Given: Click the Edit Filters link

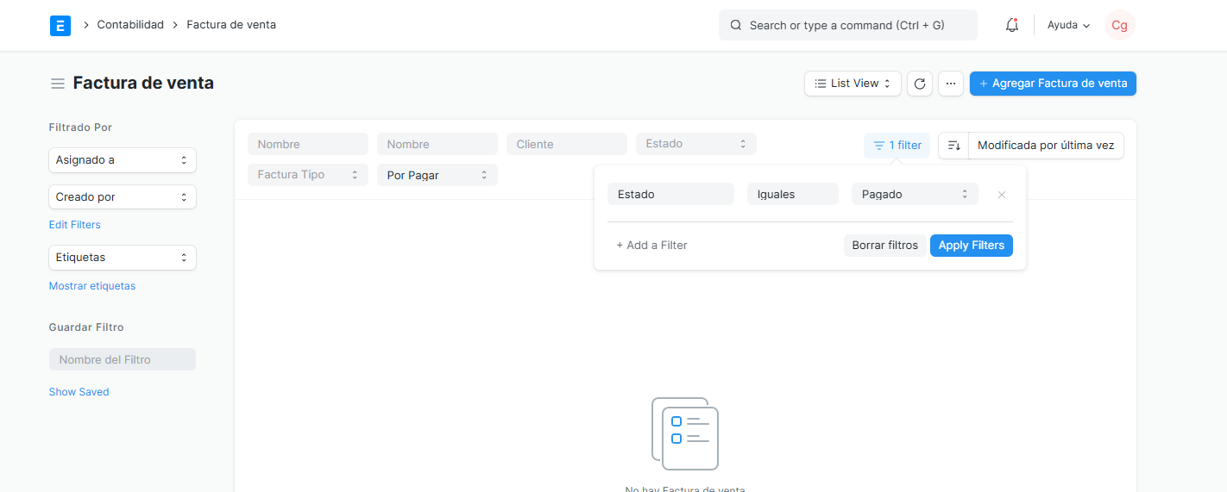Looking at the screenshot, I should pos(75,225).
